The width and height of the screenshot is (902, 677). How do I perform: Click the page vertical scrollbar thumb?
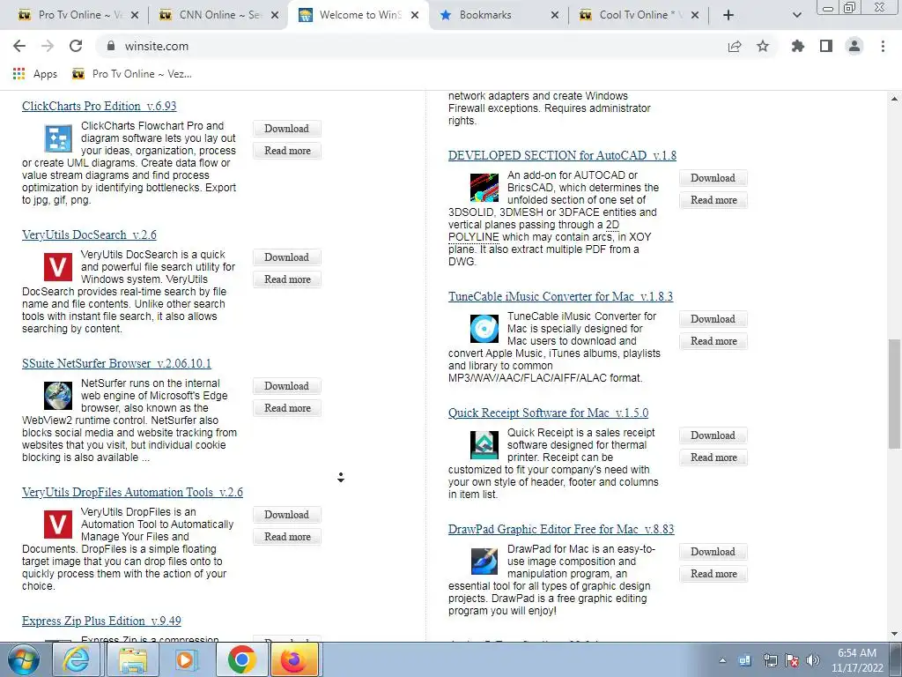click(894, 394)
